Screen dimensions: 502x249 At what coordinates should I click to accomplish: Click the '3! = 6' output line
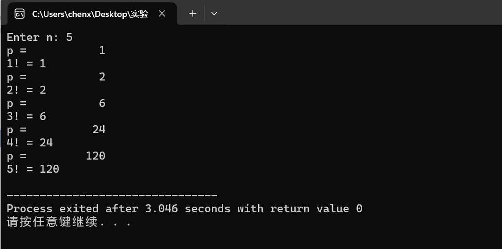click(26, 116)
